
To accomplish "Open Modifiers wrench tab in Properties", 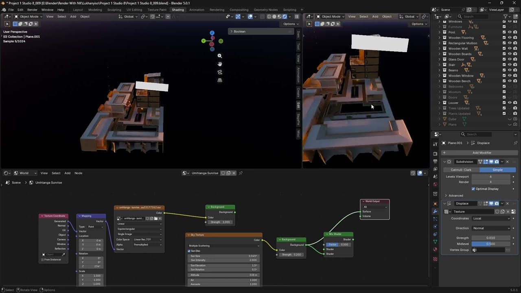I will (435, 212).
